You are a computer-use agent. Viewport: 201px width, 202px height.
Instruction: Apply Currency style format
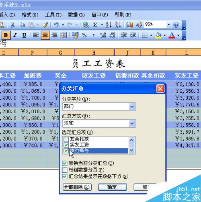(x=75, y=35)
